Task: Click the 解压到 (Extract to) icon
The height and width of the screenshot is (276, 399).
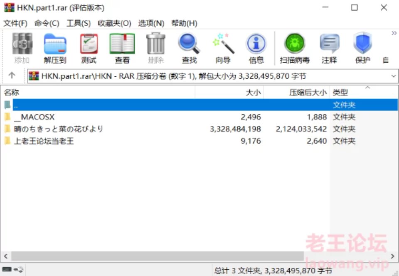Action: click(55, 48)
